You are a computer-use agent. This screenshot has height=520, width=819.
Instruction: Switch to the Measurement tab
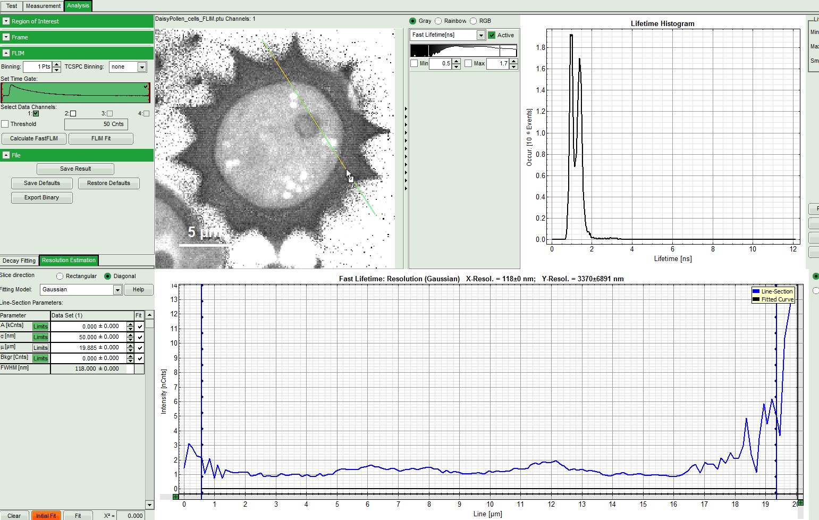[x=43, y=6]
